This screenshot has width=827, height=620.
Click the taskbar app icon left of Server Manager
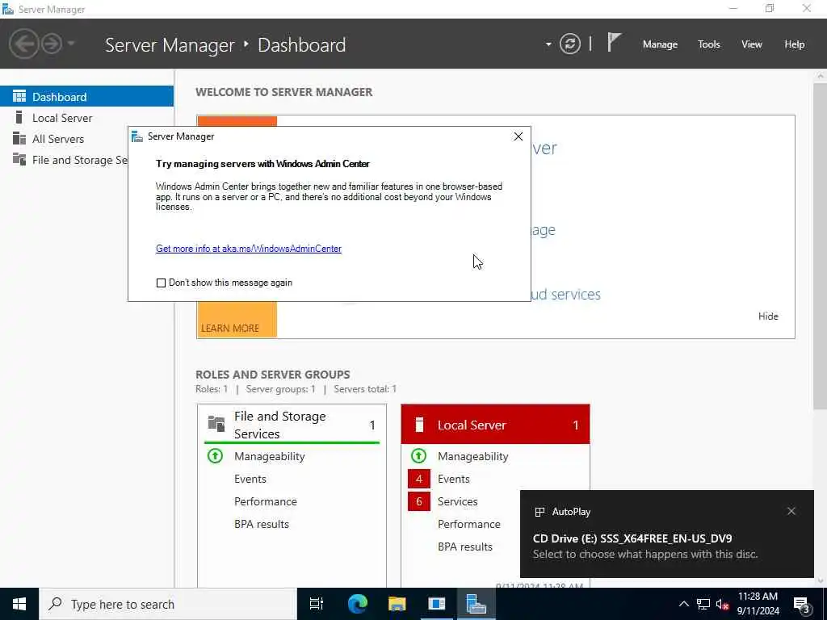click(437, 604)
